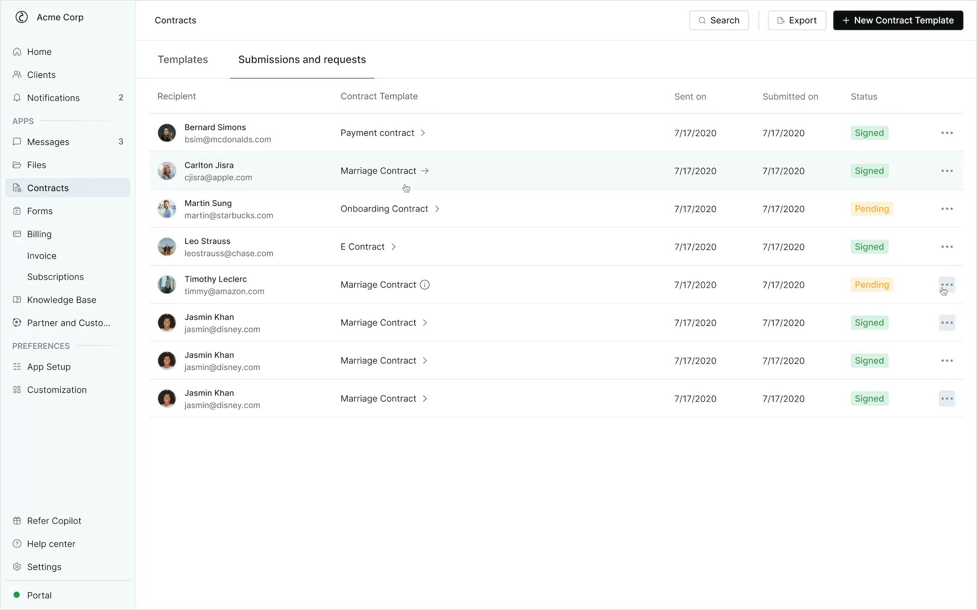The width and height of the screenshot is (977, 610).
Task: Open more options for Timothy Leclerc row
Action: click(946, 285)
